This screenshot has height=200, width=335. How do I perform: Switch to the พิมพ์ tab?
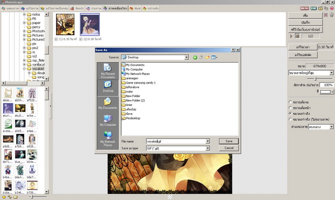(x=135, y=8)
